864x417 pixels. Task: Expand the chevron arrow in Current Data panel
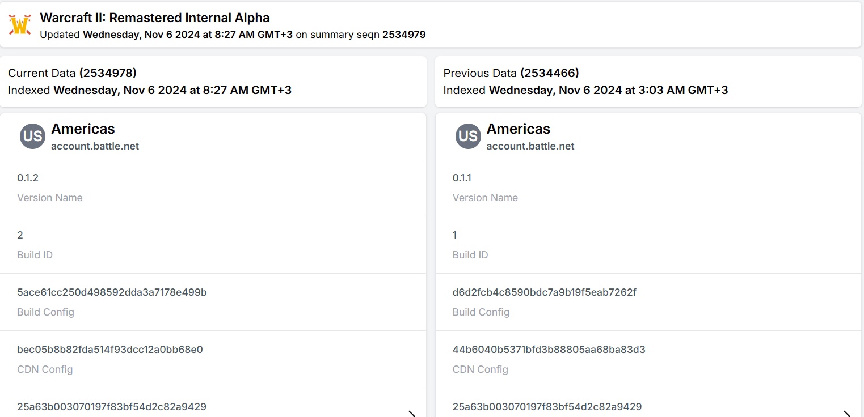(x=412, y=414)
